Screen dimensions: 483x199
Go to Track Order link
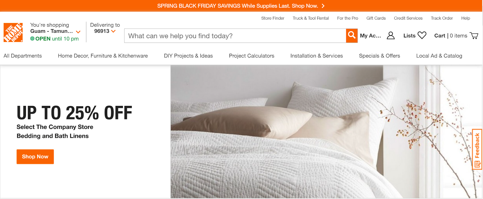click(x=442, y=18)
